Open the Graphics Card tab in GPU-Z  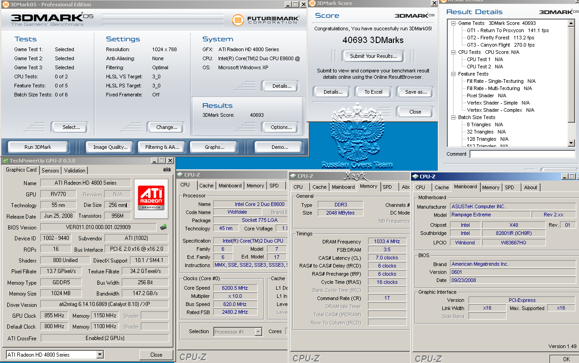tap(21, 170)
